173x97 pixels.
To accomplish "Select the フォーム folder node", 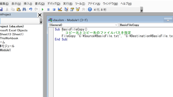I will click(x=2, y=42).
